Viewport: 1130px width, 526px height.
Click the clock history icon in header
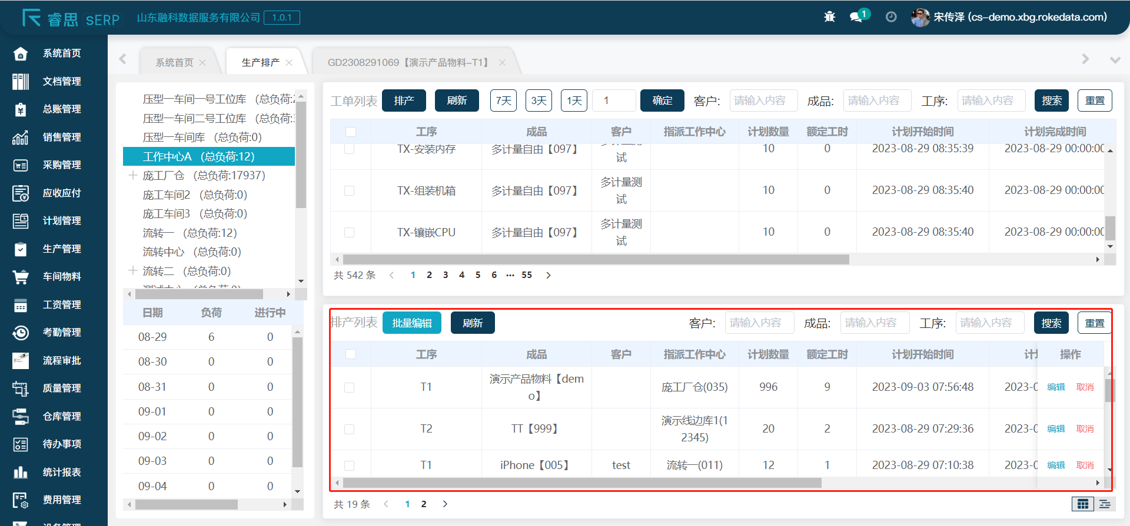[891, 17]
